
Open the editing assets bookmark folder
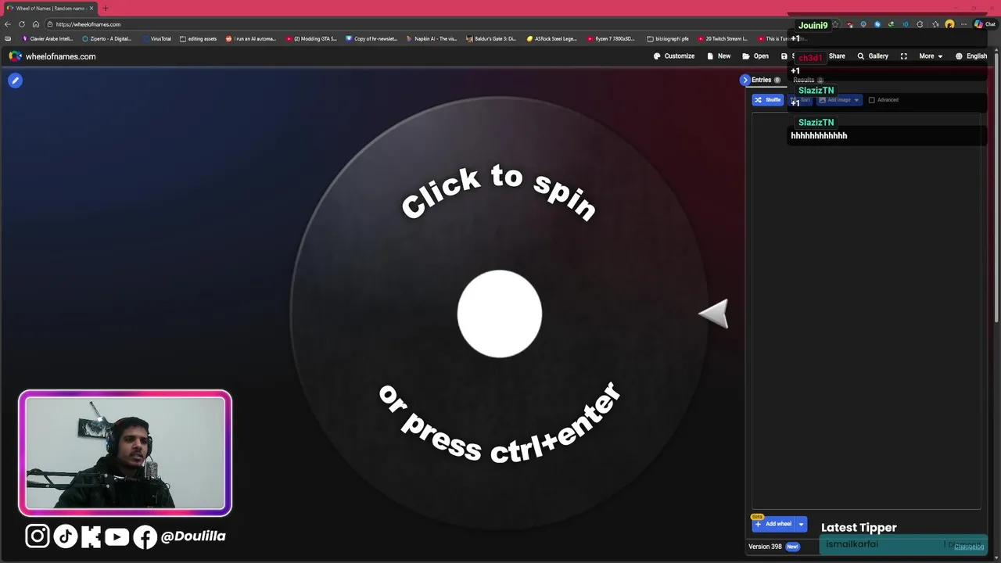[199, 38]
